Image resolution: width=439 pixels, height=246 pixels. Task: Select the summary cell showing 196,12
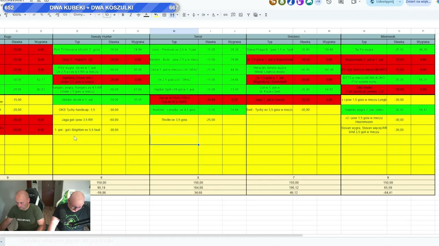pos(294,188)
